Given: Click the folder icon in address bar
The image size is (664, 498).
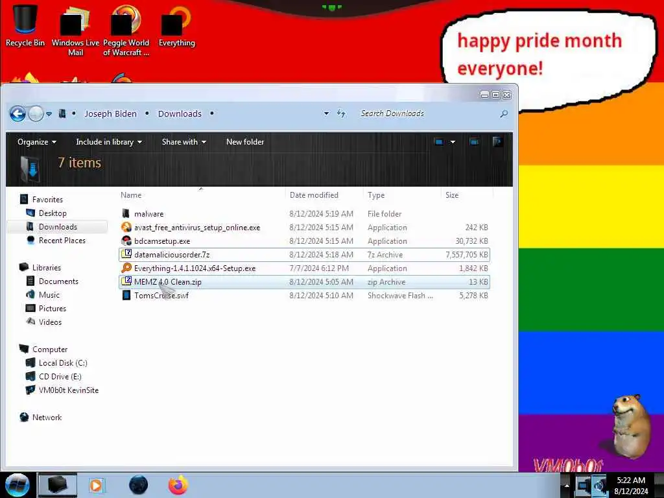Looking at the screenshot, I should (62, 113).
